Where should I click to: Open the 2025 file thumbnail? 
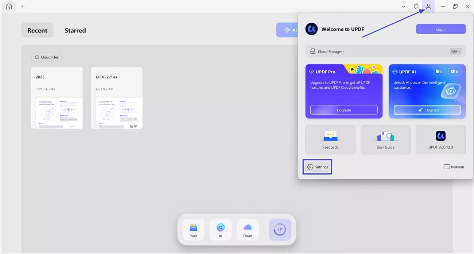57,98
